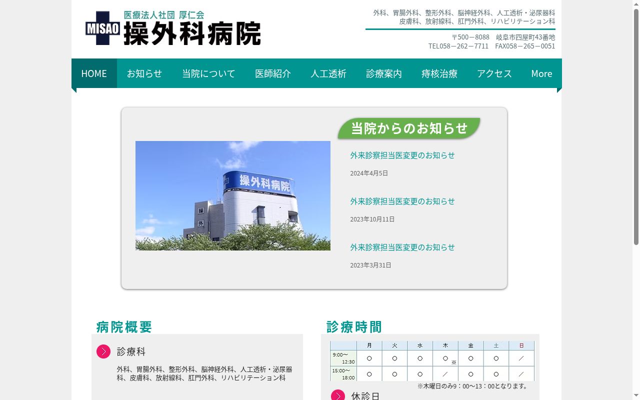
Task: Click the pink arrow icon beside 休診日
Action: (x=338, y=396)
